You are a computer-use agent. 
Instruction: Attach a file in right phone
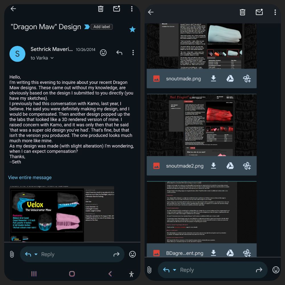(x=149, y=270)
